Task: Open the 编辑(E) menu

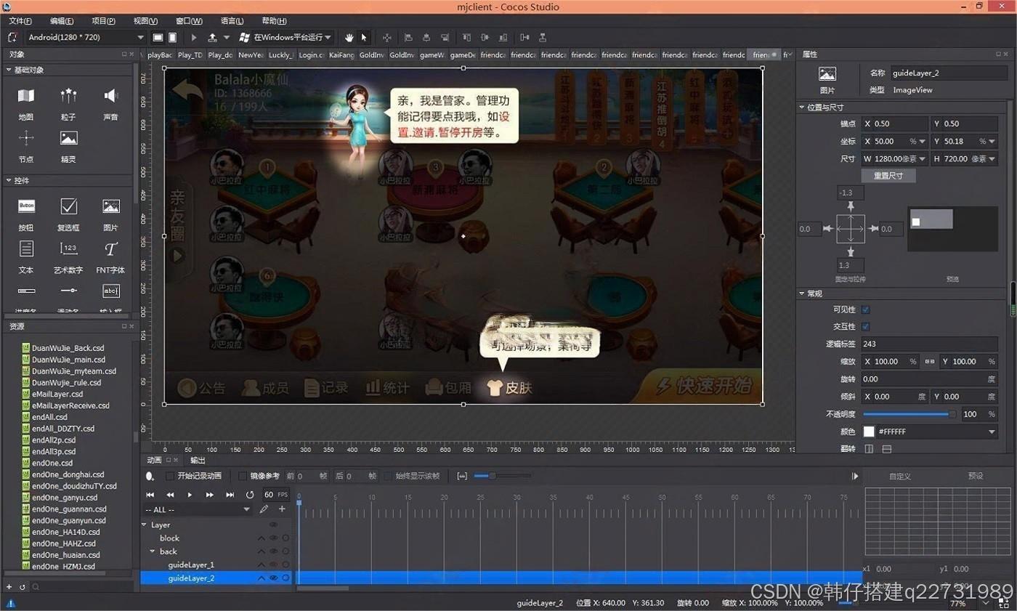Action: tap(62, 21)
